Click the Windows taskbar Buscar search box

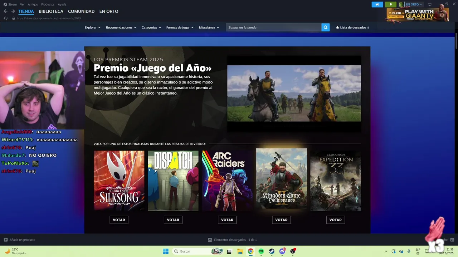click(x=198, y=251)
